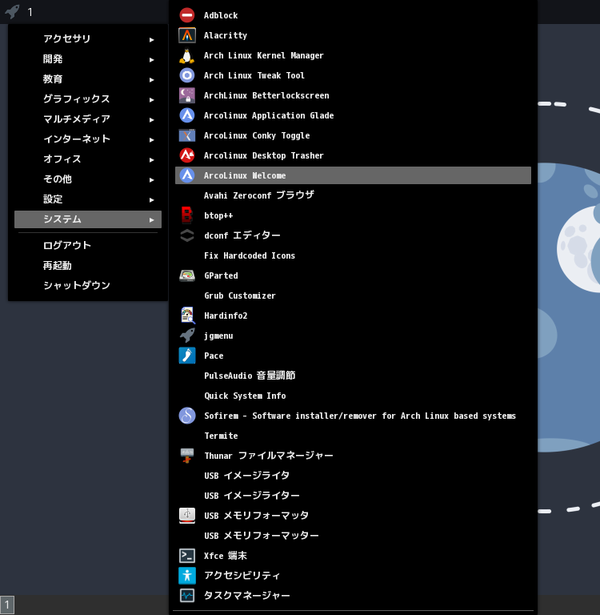The image size is (600, 615).
Task: Open Arch Linux Kernel Manager penguin icon
Action: pos(187,55)
